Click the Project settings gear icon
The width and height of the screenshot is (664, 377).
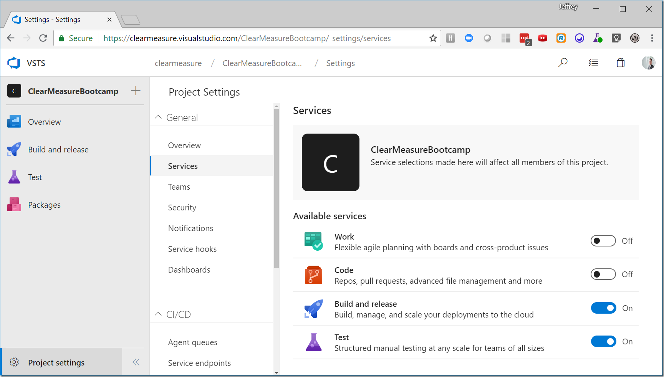(14, 362)
